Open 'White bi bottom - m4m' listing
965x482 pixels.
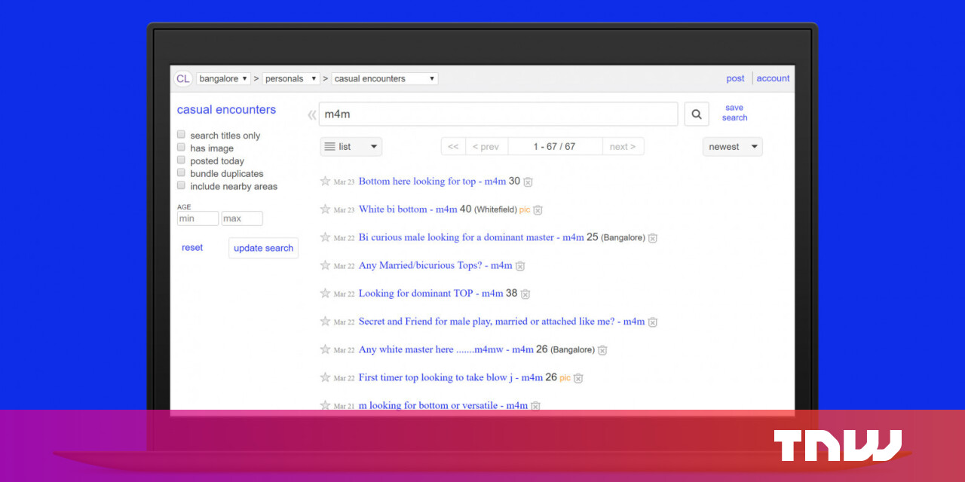pos(408,209)
